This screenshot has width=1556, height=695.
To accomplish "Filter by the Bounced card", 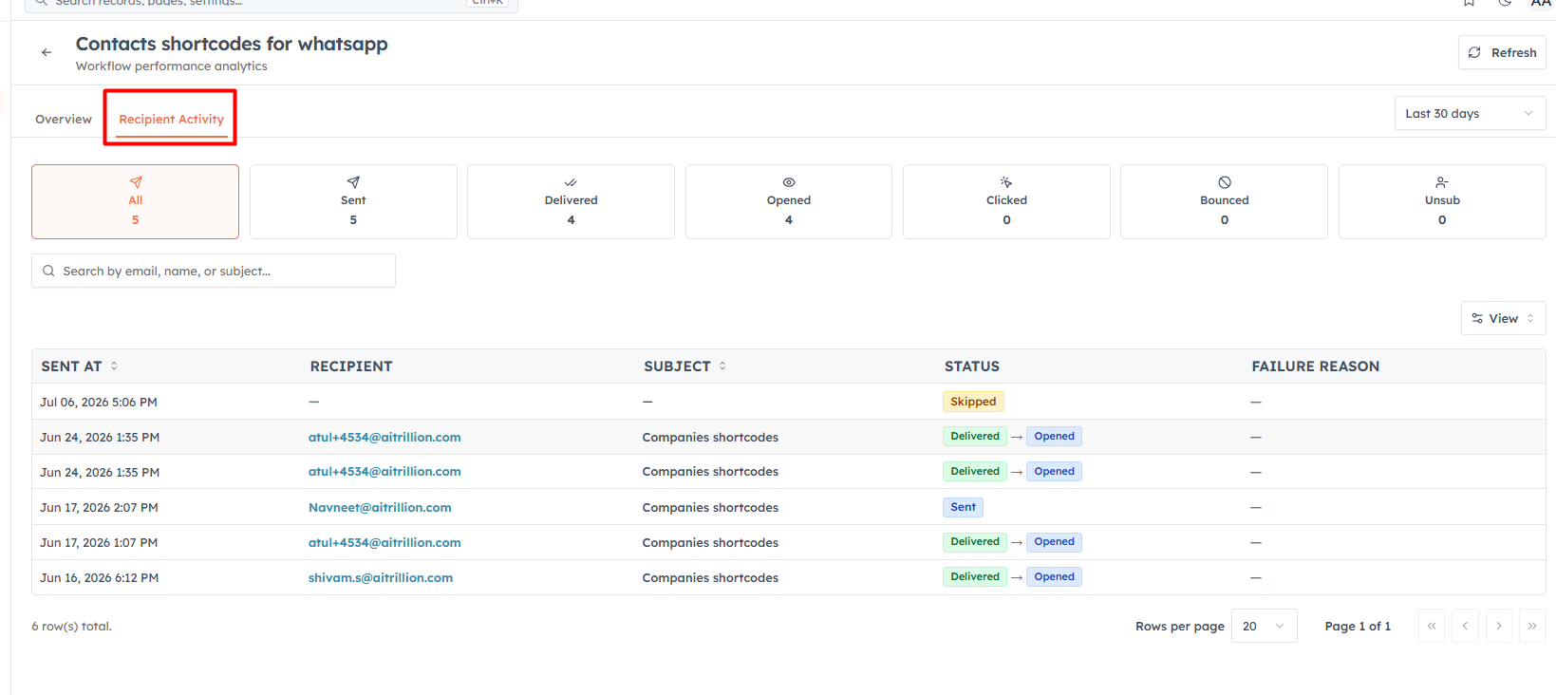I will click(x=1225, y=201).
